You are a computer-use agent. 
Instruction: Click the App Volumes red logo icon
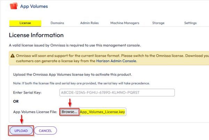click(x=14, y=6)
